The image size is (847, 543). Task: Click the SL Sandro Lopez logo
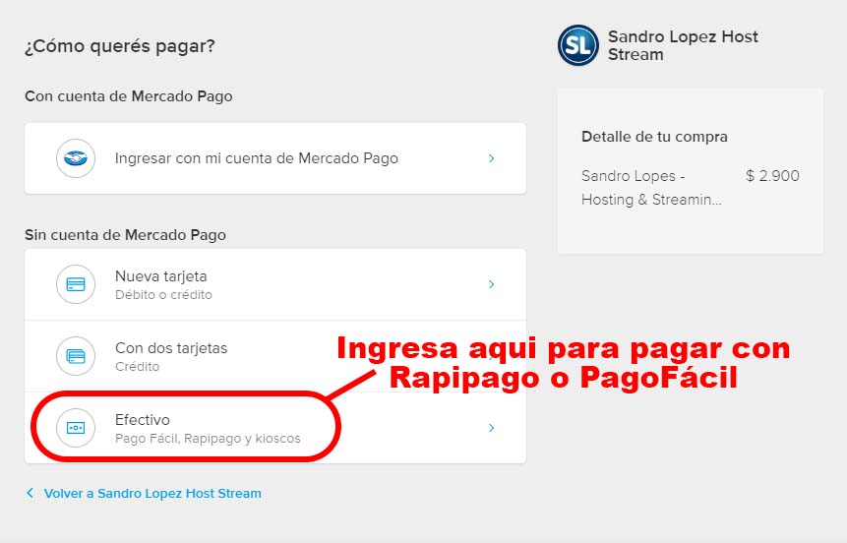coord(578,45)
